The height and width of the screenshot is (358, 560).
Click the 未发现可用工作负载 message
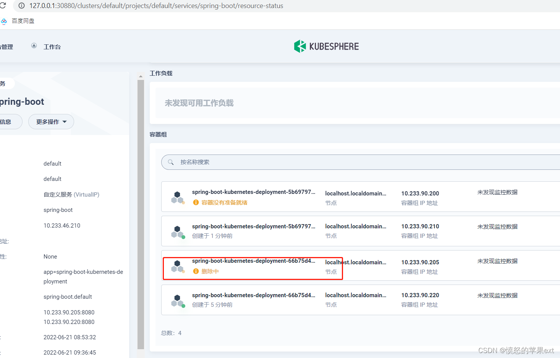(199, 103)
